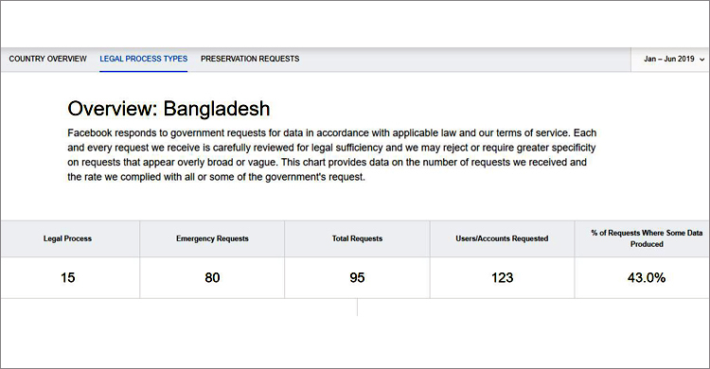
Task: Select the 43.0% data produced value
Action: click(647, 277)
